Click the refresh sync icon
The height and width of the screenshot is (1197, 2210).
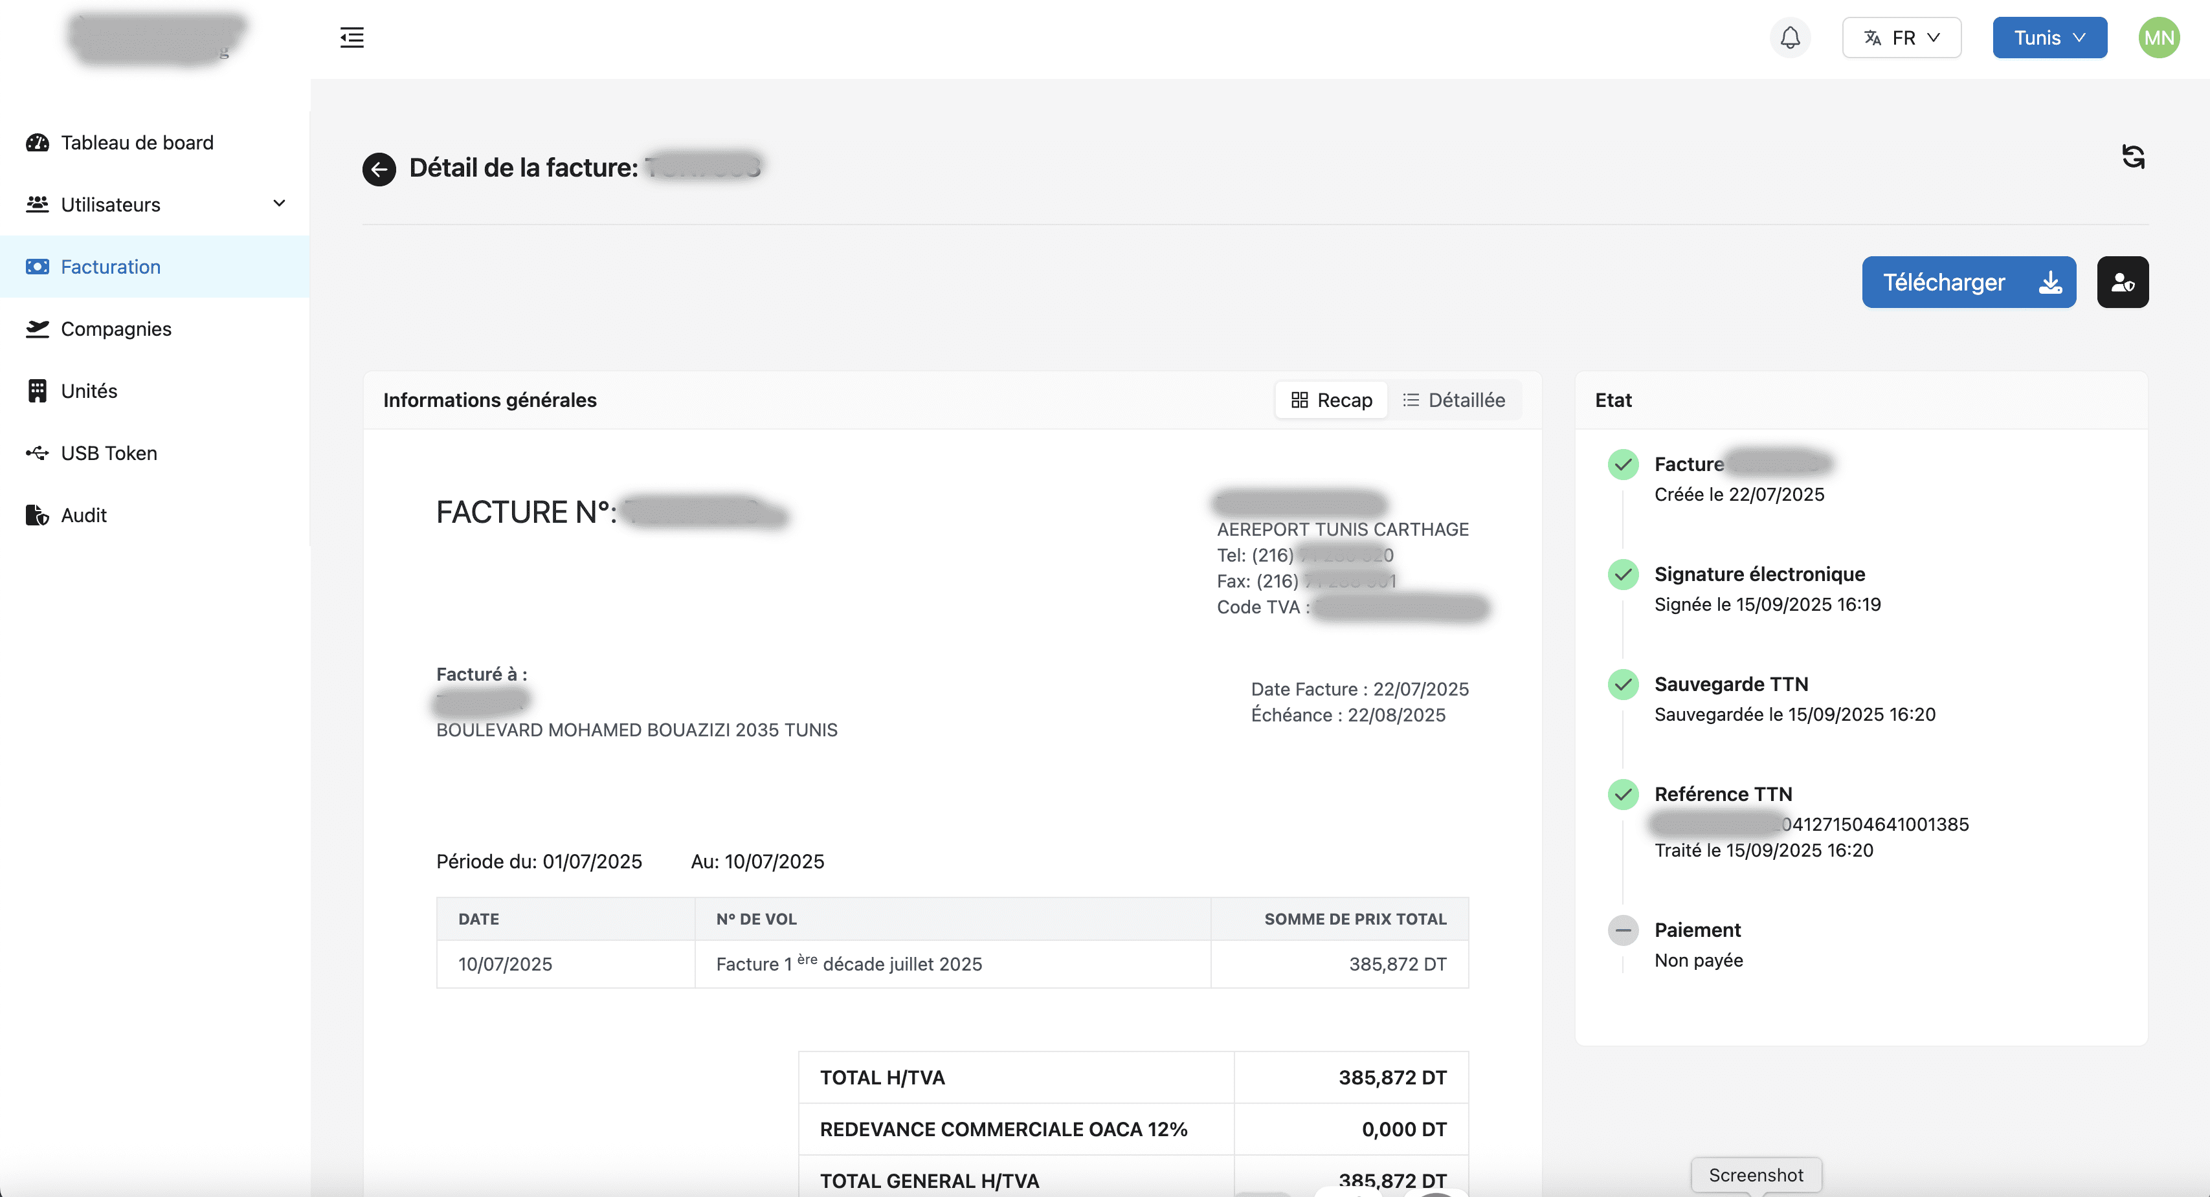click(2133, 157)
